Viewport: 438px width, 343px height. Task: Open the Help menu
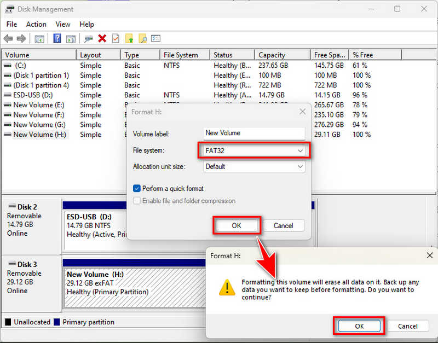pos(87,24)
